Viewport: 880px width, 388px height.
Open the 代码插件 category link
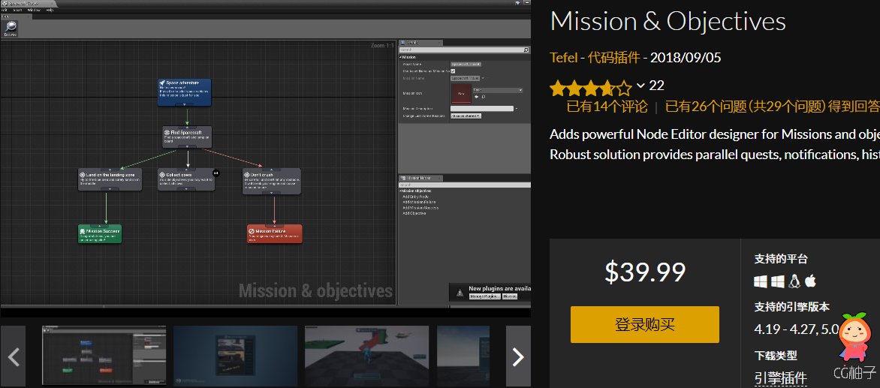point(614,57)
